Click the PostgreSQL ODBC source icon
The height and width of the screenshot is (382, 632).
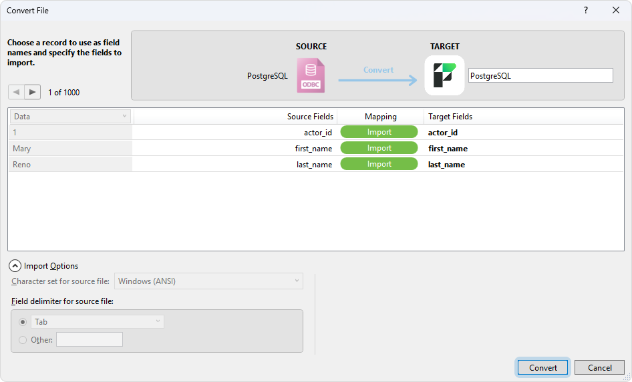click(311, 75)
